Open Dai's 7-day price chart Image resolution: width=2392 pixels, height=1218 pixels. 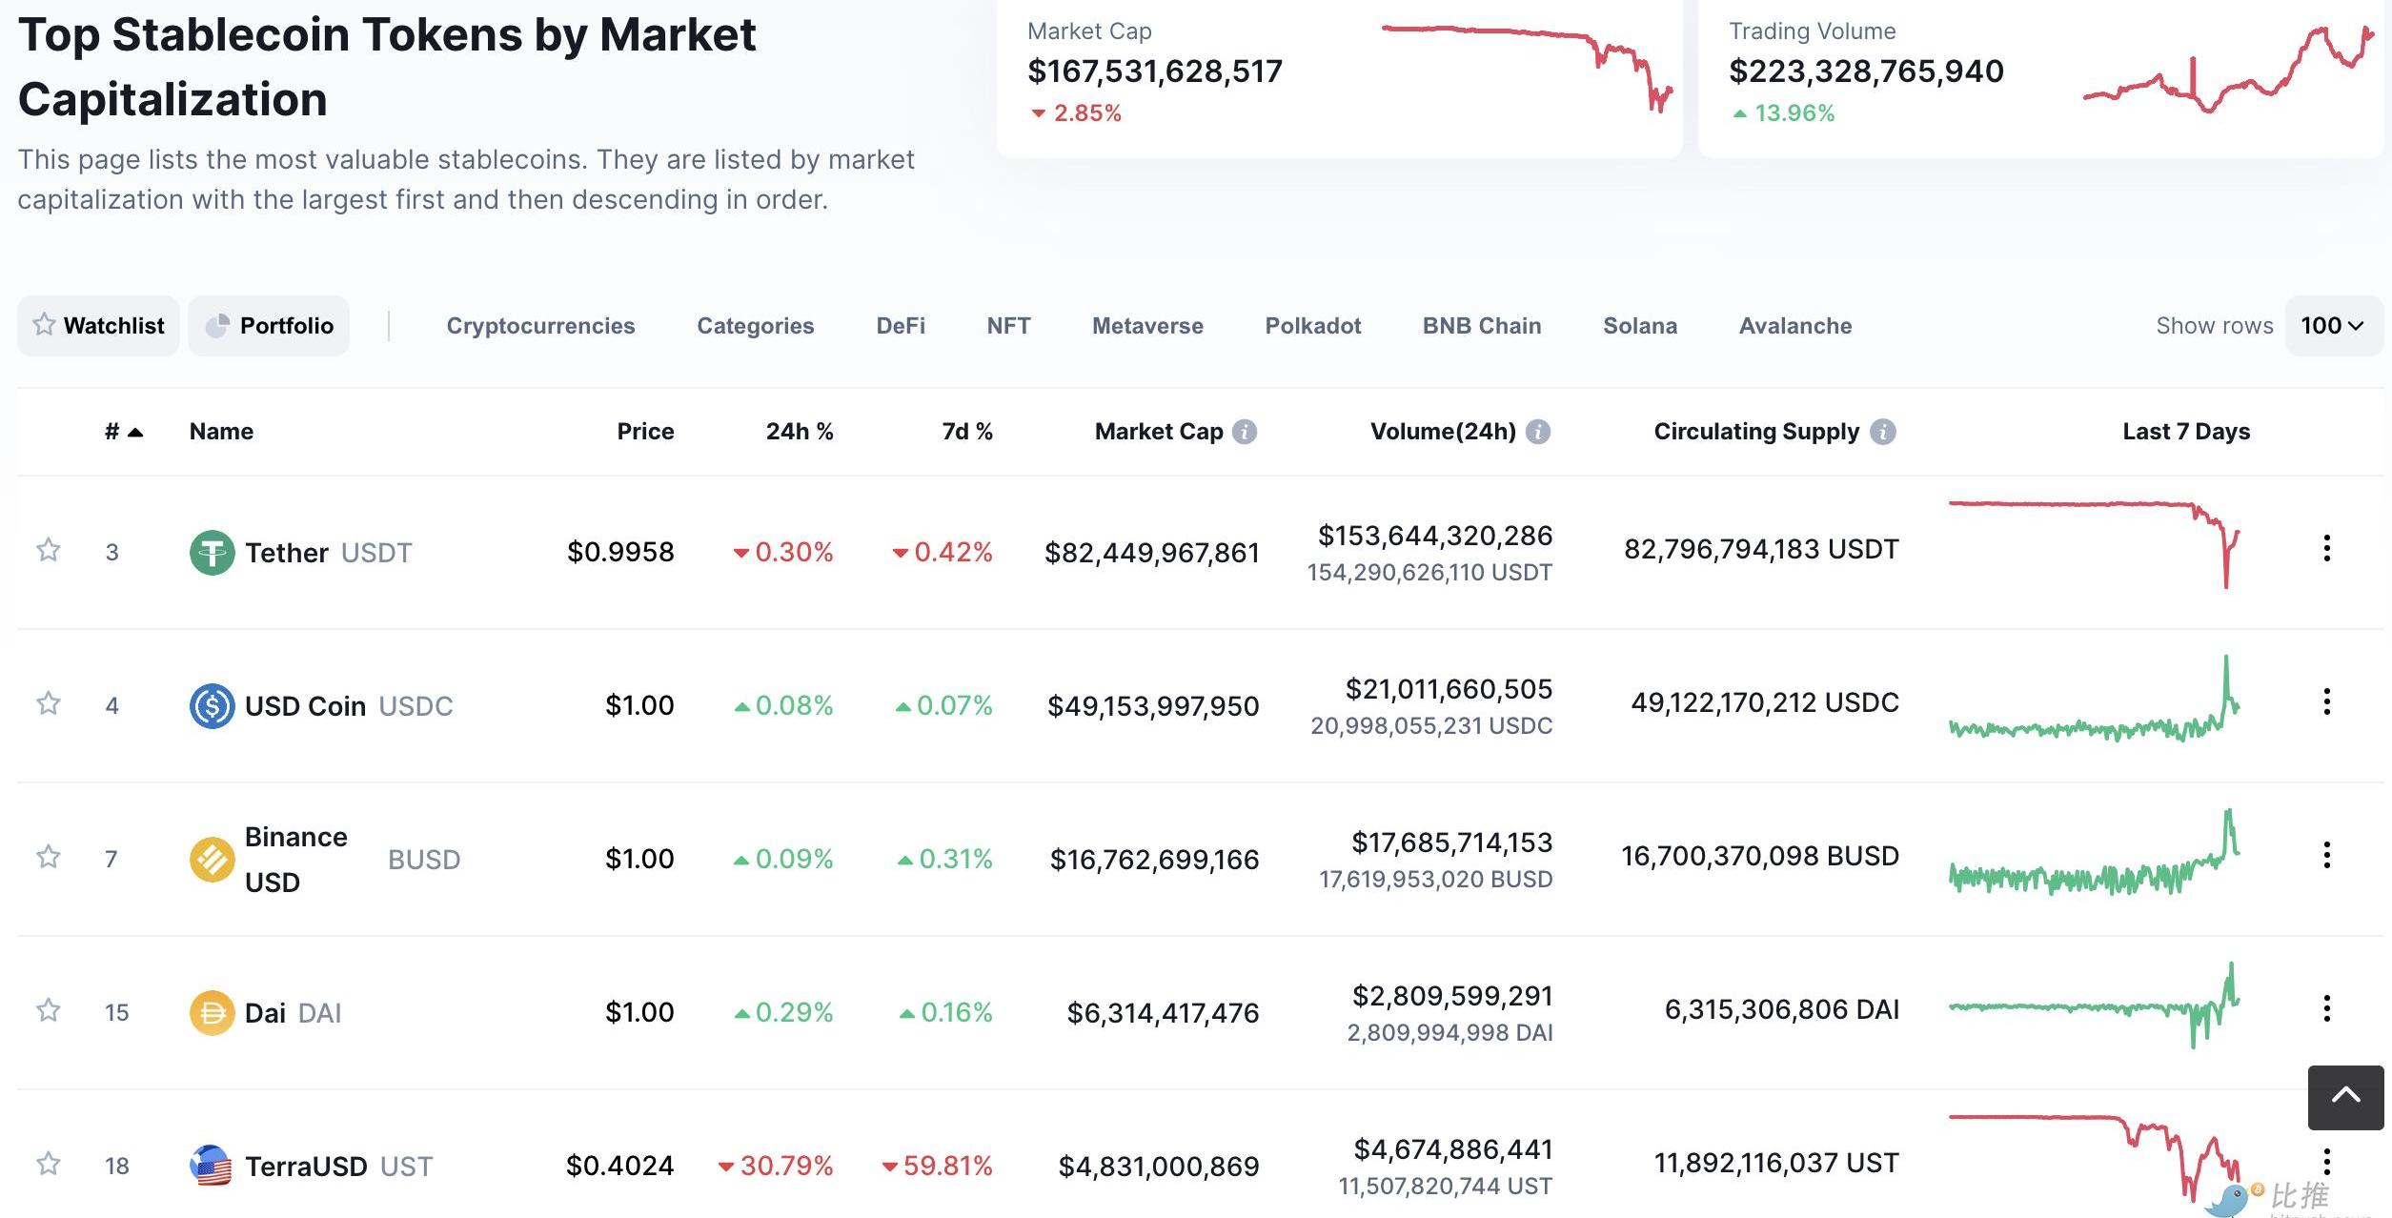click(2094, 1005)
